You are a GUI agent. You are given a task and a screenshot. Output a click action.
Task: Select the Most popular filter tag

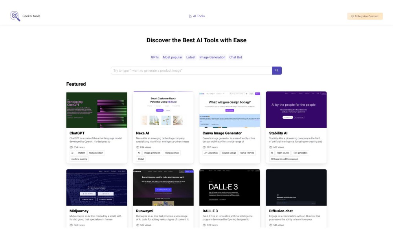pyautogui.click(x=173, y=57)
